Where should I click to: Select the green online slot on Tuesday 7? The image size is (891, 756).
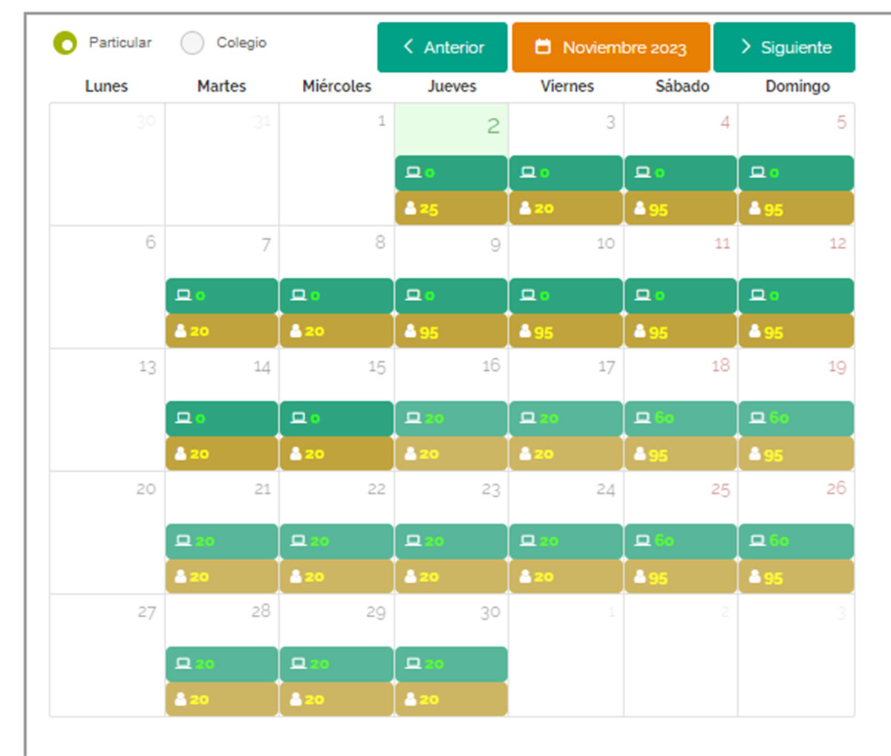(221, 295)
